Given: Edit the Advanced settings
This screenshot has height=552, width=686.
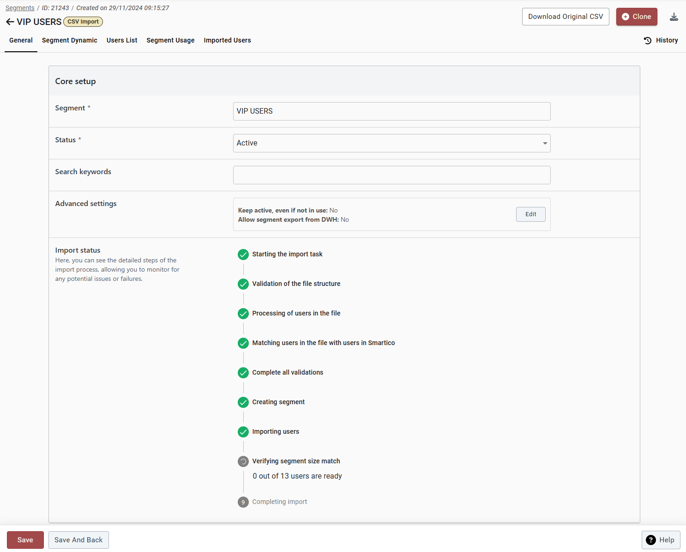Looking at the screenshot, I should point(530,214).
